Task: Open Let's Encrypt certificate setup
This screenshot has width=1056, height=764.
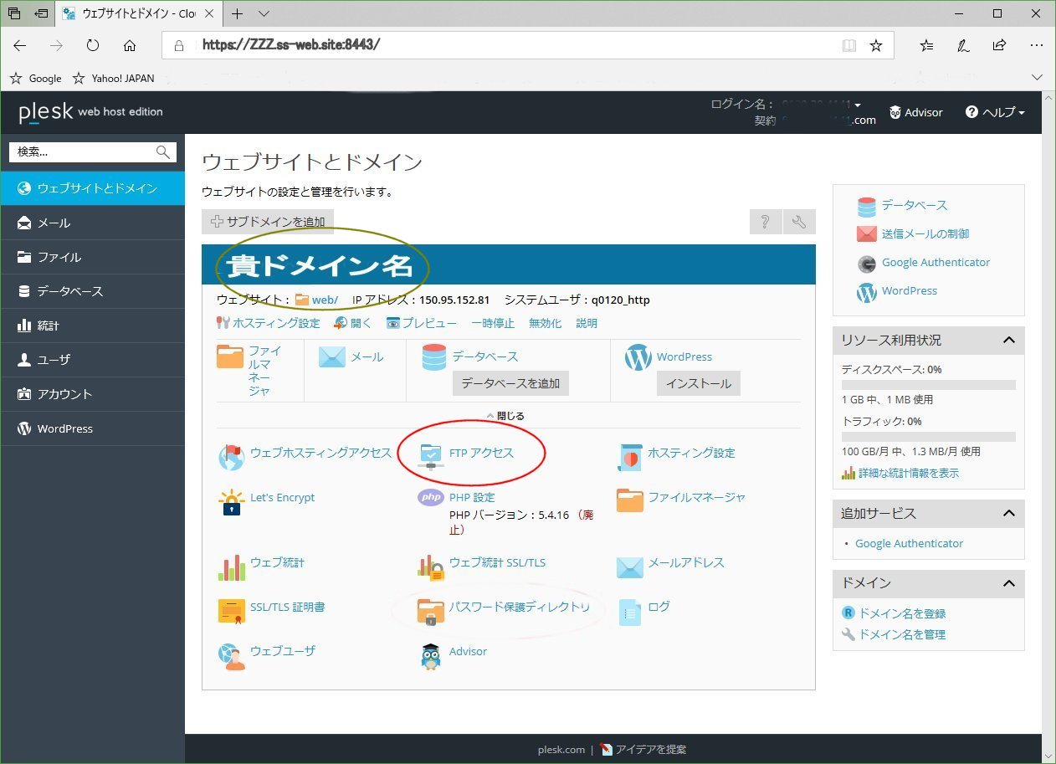Action: (282, 497)
